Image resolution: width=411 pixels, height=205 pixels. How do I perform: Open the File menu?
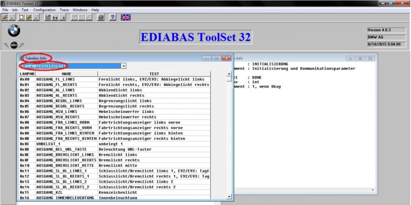click(5, 9)
